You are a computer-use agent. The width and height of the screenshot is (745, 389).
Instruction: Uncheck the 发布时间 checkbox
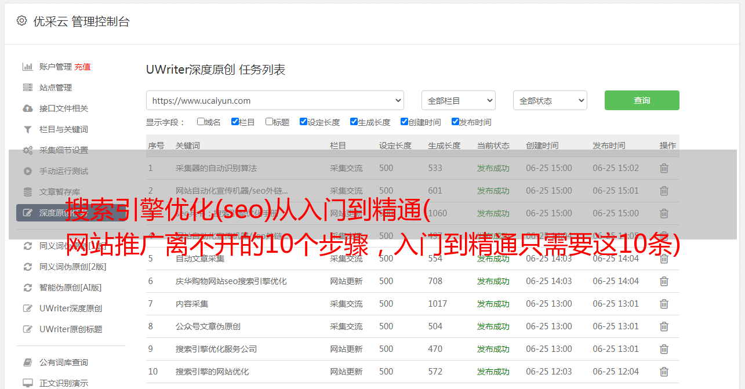tap(455, 122)
